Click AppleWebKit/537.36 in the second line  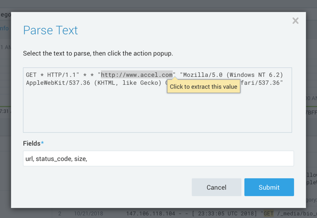coord(58,83)
